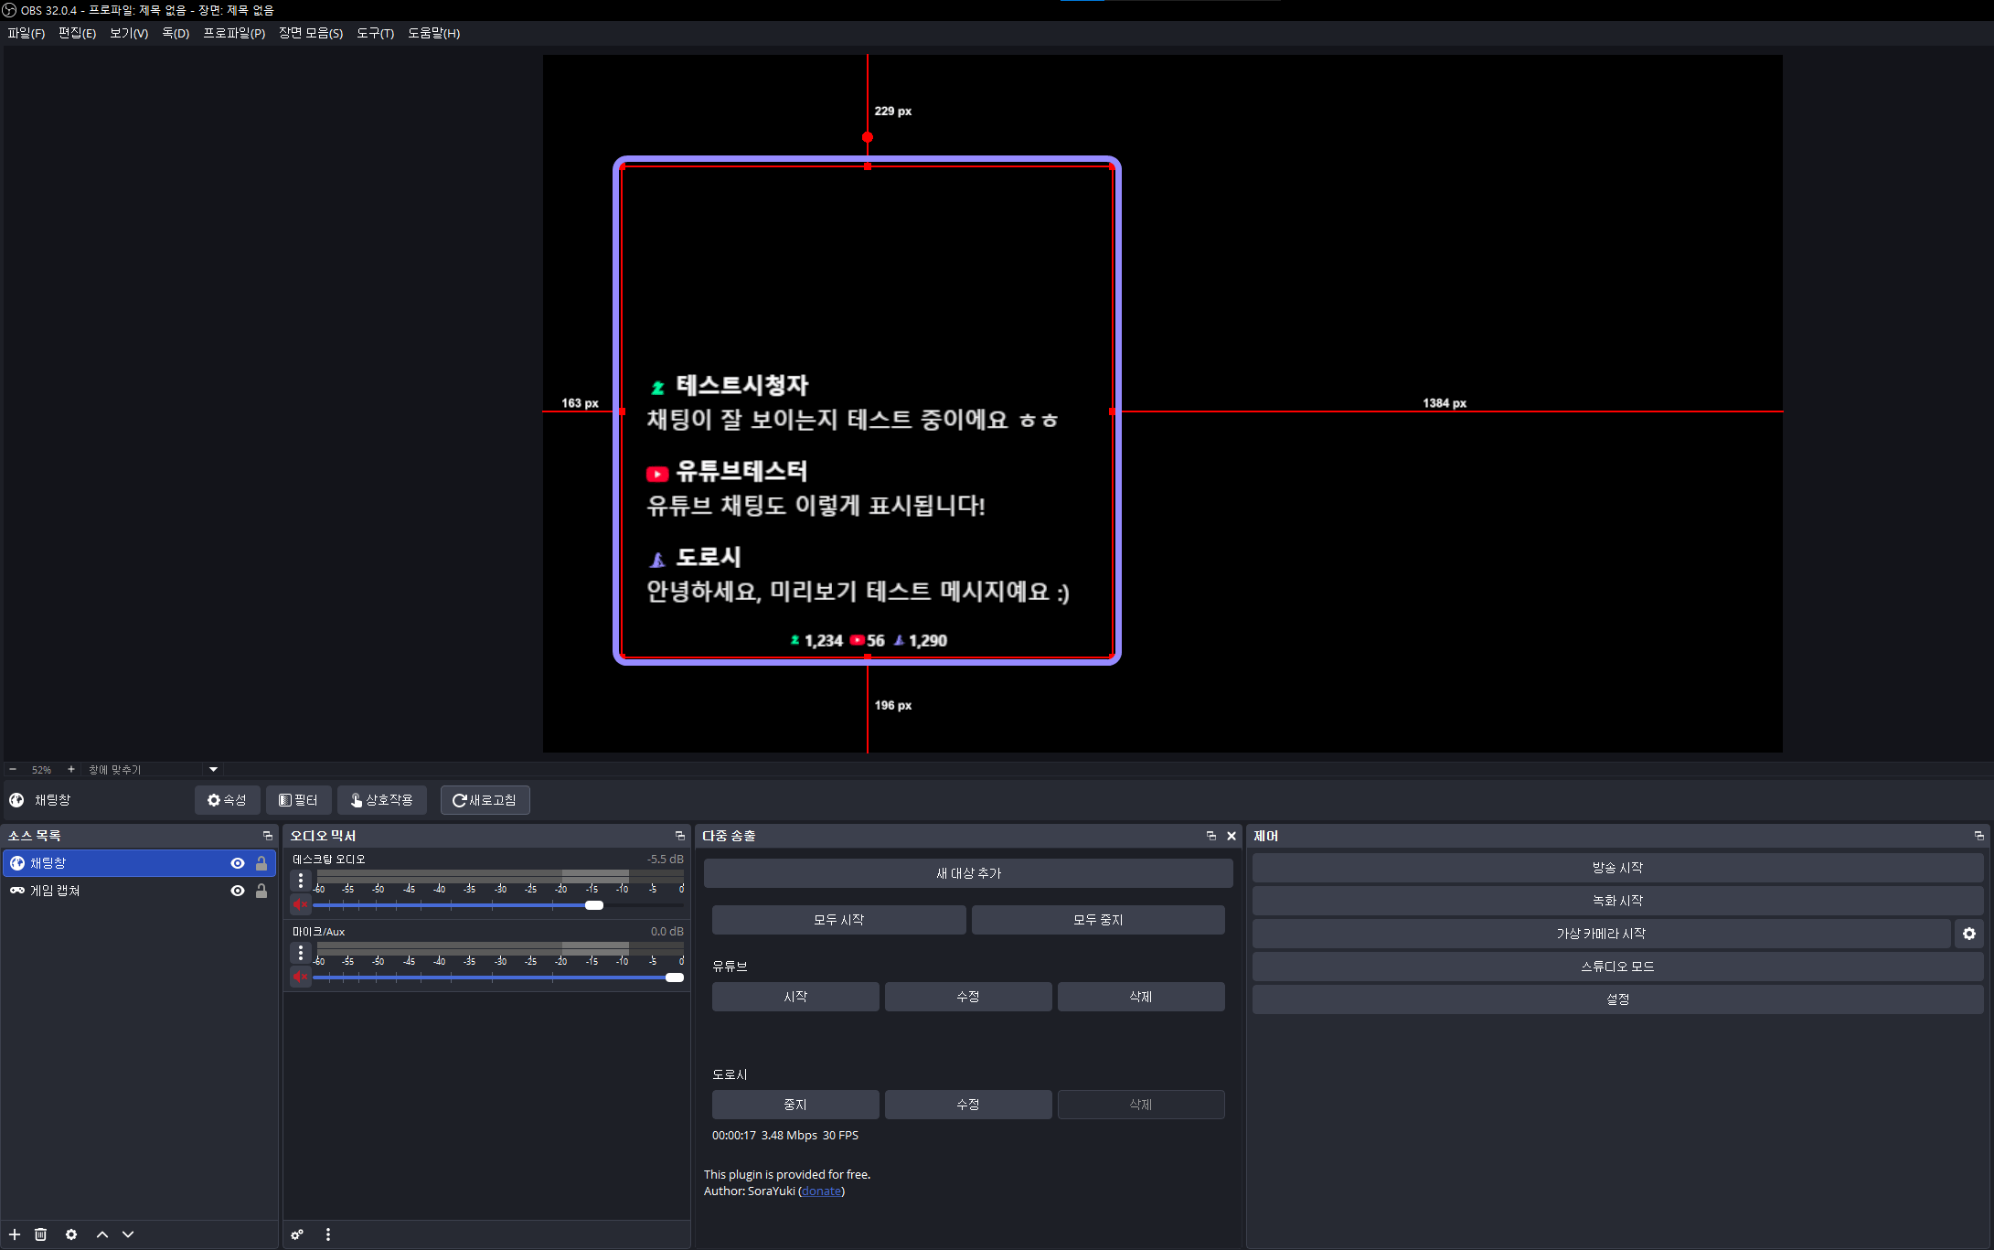Screen dimensions: 1994x1250
Task: Open the 장면 모음(S) menu
Action: 311,33
